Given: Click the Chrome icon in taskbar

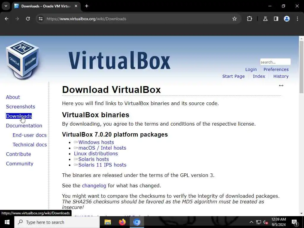Looking at the screenshot, I should pos(137,222).
